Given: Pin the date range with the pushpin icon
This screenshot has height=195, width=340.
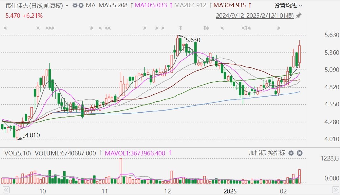Looking at the screenshot, I should [x=299, y=16].
